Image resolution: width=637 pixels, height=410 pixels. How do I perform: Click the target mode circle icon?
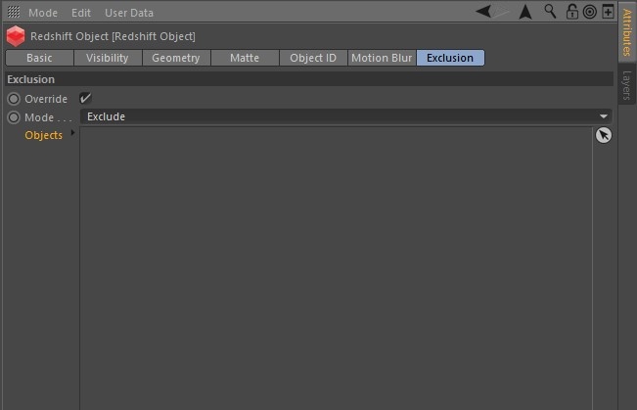click(x=589, y=12)
